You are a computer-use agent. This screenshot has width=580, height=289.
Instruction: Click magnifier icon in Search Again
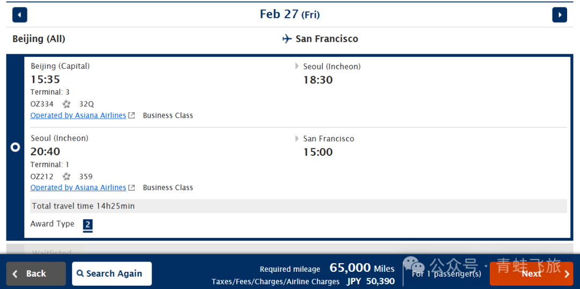80,273
